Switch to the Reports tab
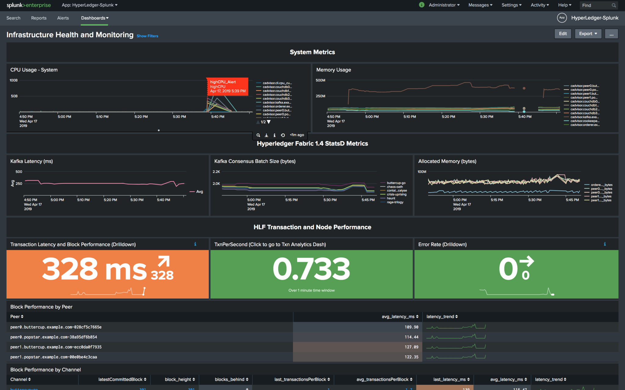This screenshot has height=390, width=625. [x=39, y=18]
